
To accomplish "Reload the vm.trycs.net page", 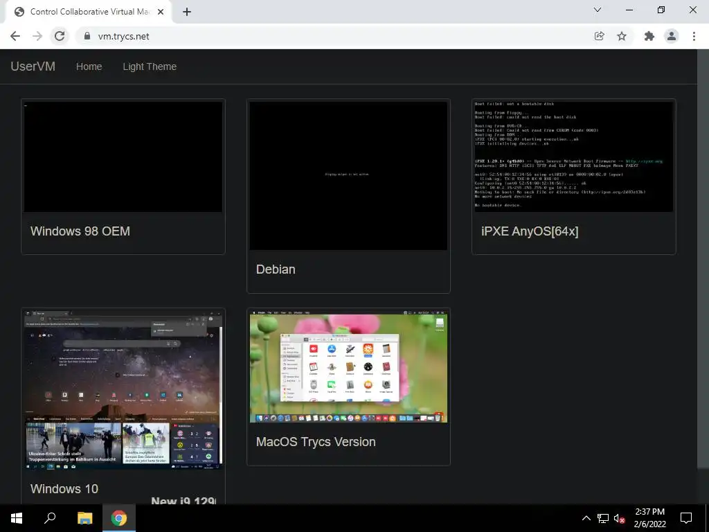I will pyautogui.click(x=60, y=36).
